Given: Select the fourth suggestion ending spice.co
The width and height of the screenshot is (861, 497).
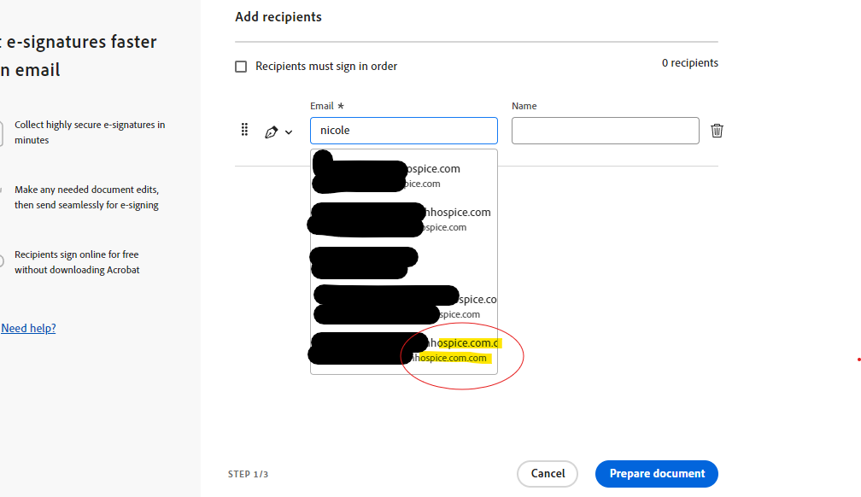Looking at the screenshot, I should (403, 306).
